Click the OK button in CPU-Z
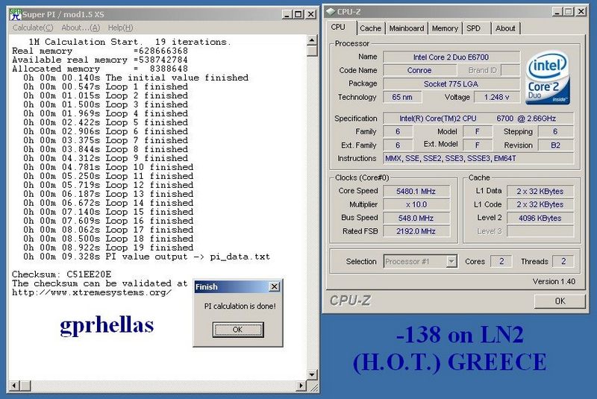 point(560,301)
